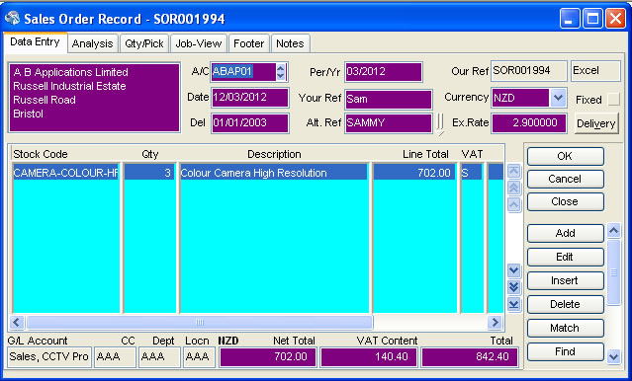632x381 pixels.
Task: Click the A/C ABAP01 spinner arrows
Action: click(281, 72)
